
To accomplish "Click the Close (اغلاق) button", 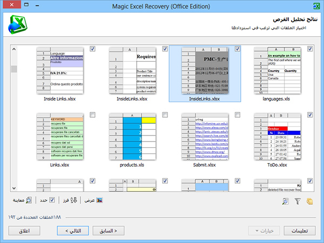I will coord(24,231).
